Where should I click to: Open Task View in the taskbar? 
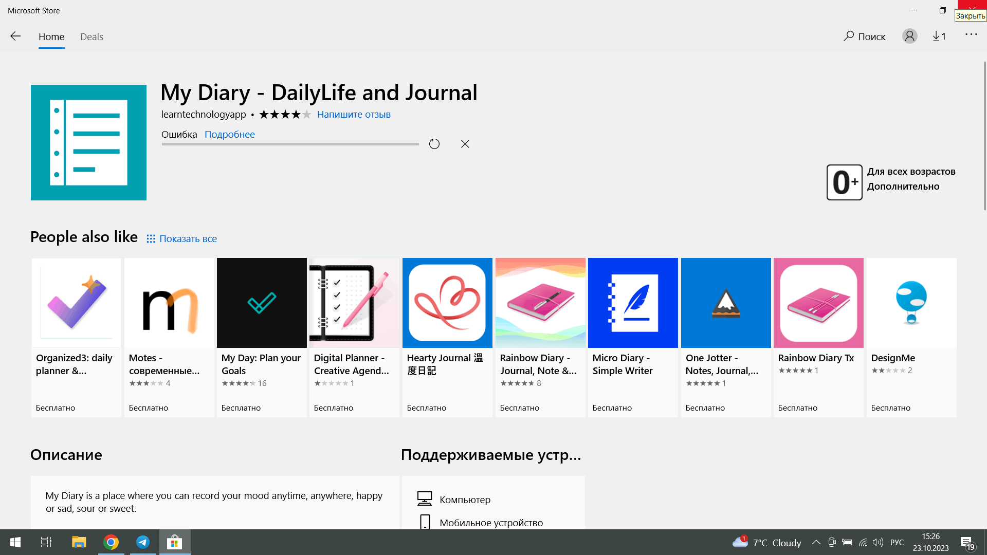tap(46, 542)
